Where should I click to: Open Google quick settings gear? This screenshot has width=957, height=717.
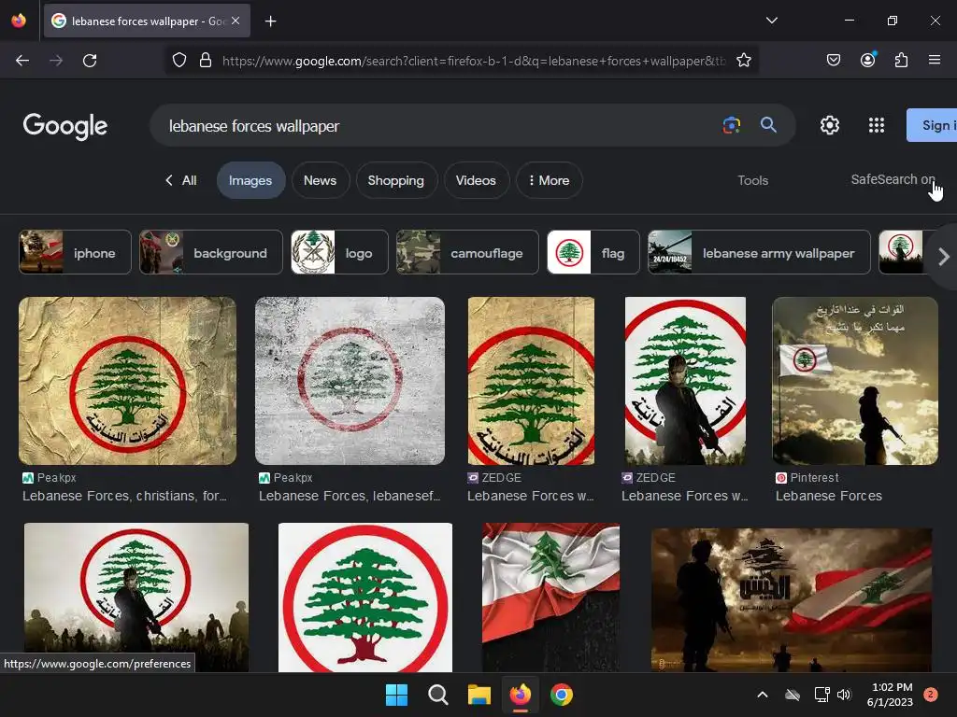click(830, 125)
